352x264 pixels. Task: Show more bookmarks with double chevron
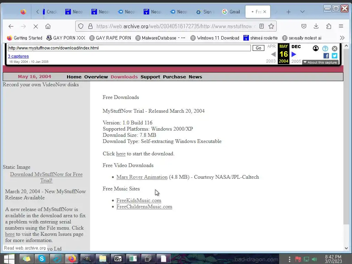[342, 38]
